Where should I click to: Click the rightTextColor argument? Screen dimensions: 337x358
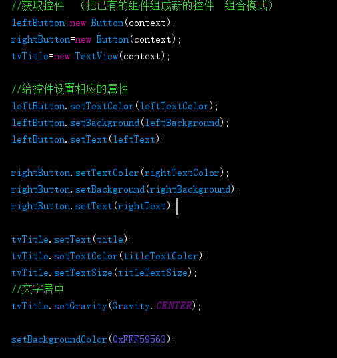(182, 173)
